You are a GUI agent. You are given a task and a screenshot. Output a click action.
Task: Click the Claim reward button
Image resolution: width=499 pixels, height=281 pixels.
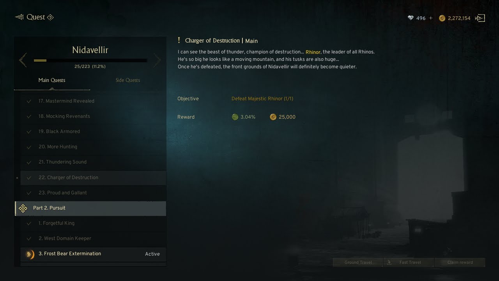pos(460,262)
